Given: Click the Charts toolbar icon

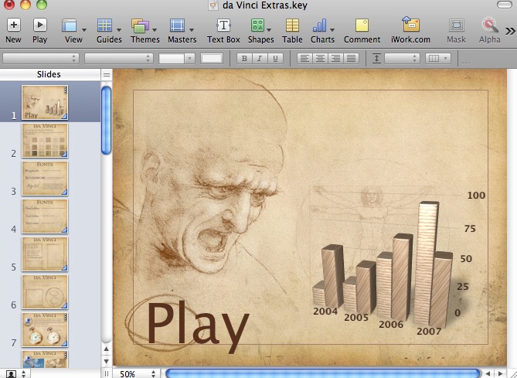Looking at the screenshot, I should click(319, 26).
